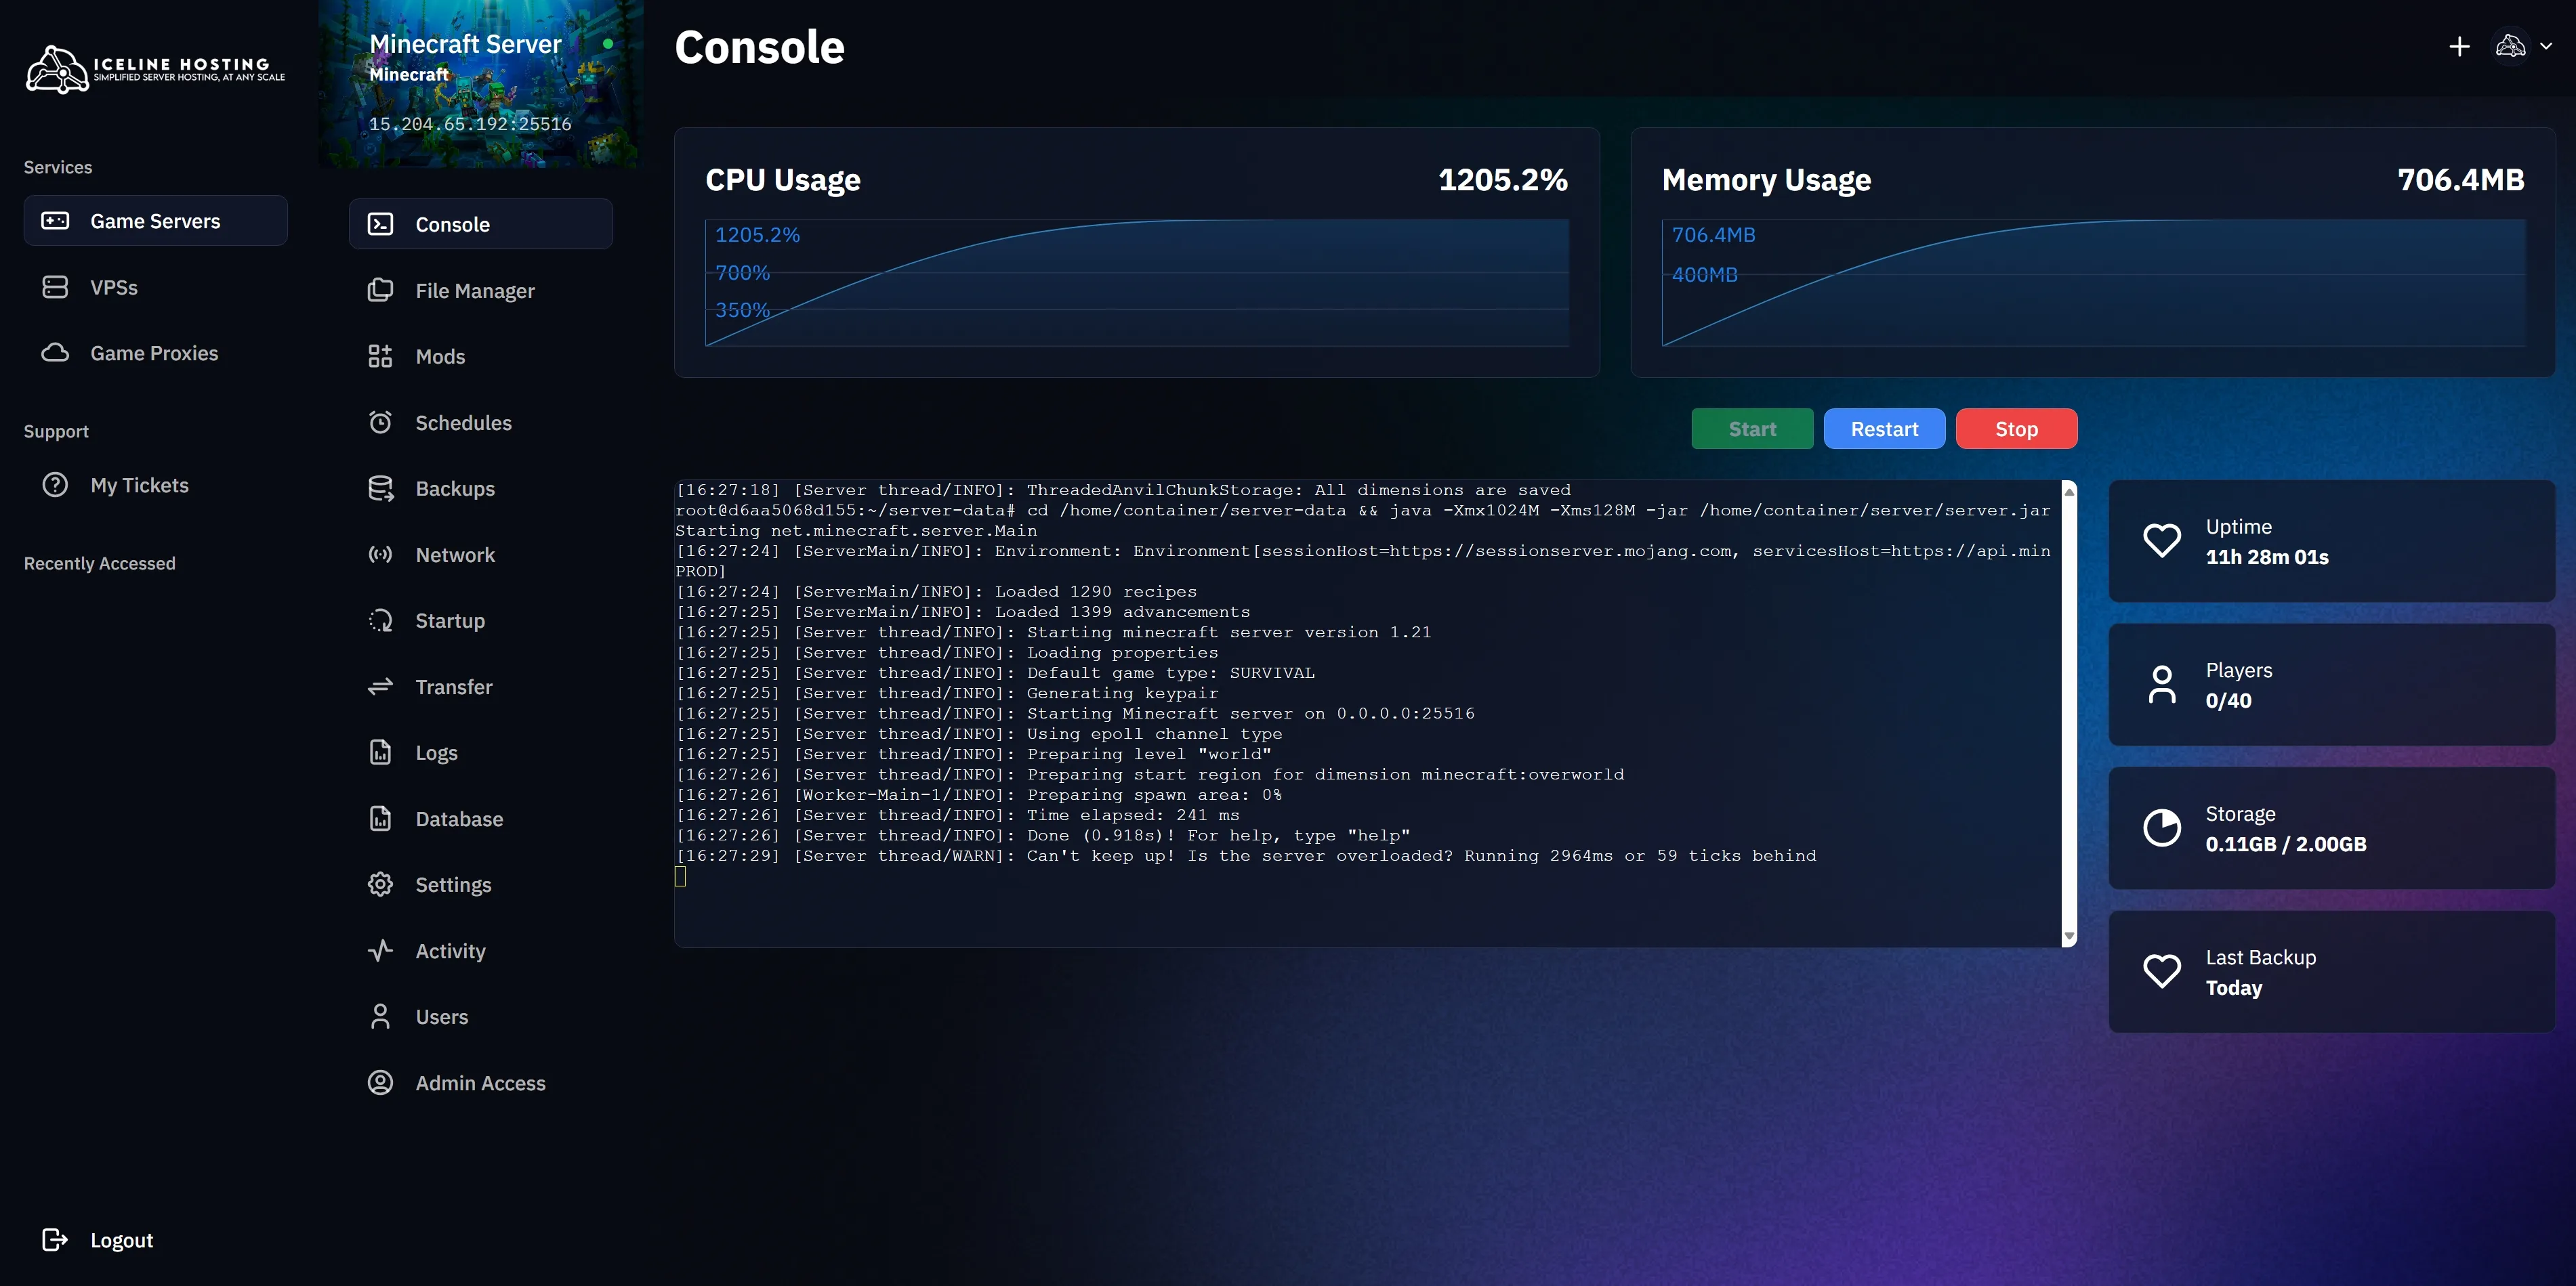Click the red Stop button

2016,429
